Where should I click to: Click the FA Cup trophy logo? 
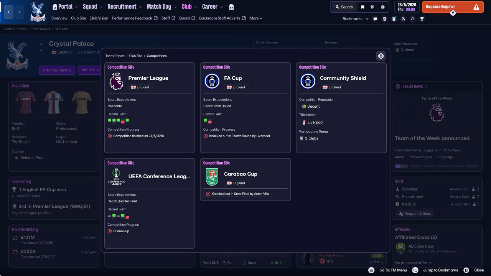212,81
